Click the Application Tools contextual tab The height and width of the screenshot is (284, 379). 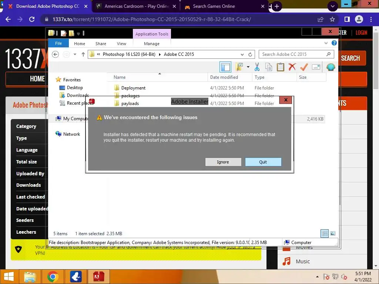pyautogui.click(x=152, y=34)
